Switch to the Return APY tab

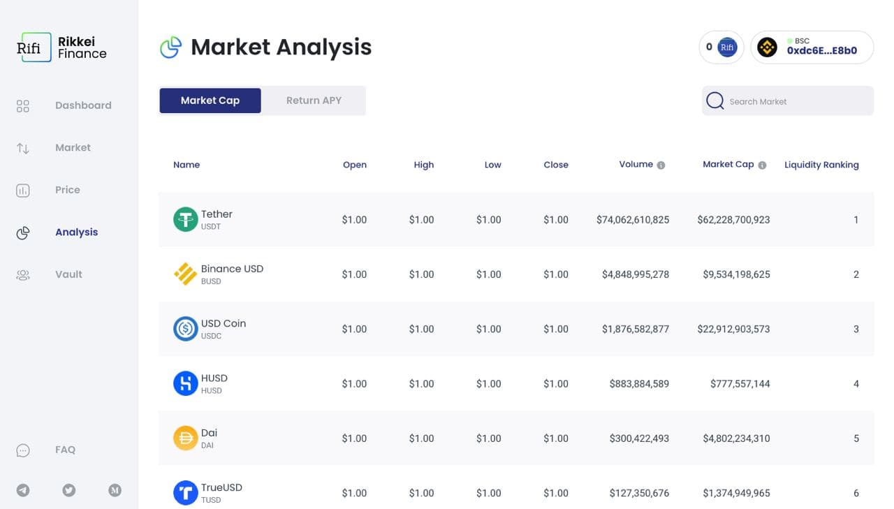click(314, 101)
